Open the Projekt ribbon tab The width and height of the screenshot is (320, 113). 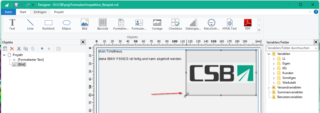pos(59,12)
